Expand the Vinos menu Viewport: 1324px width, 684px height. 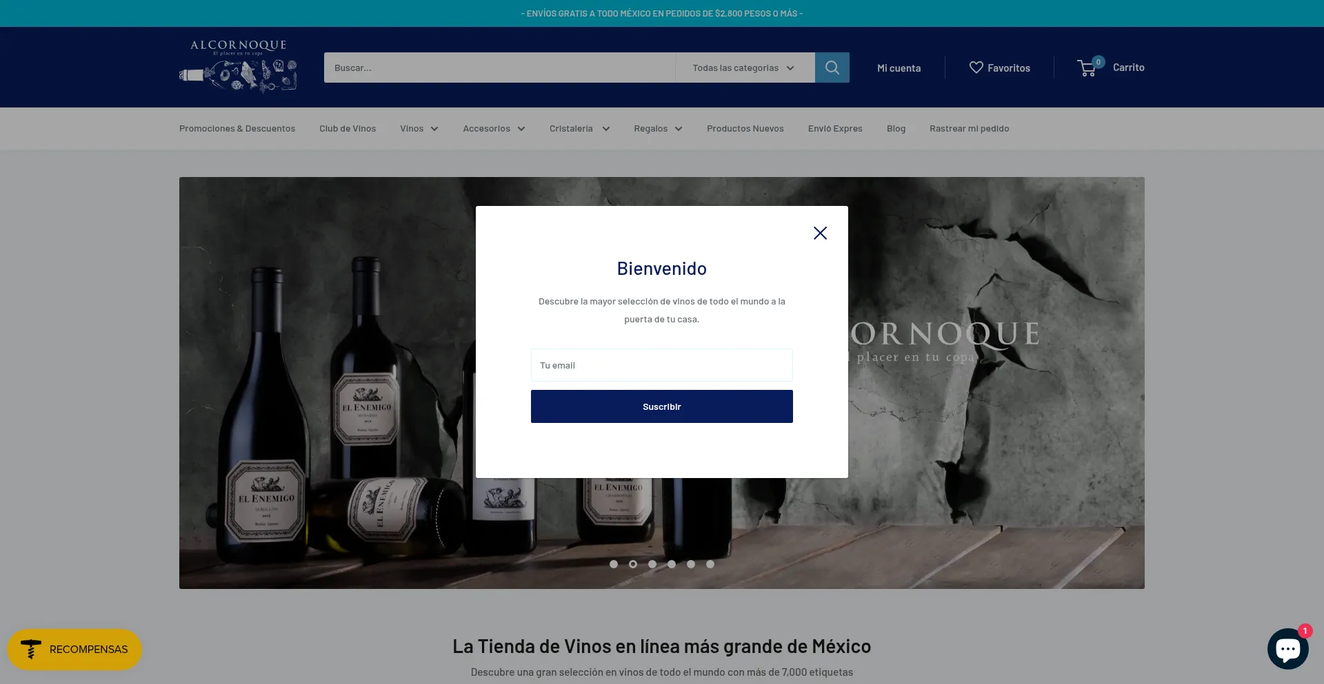tap(419, 129)
